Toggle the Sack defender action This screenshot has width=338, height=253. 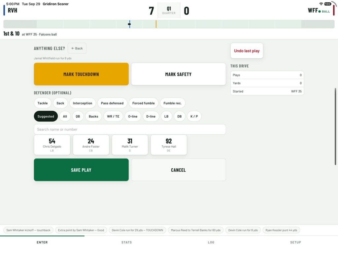click(60, 103)
